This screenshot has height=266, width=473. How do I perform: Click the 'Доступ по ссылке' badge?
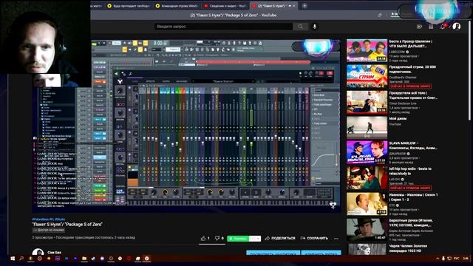pos(49,230)
